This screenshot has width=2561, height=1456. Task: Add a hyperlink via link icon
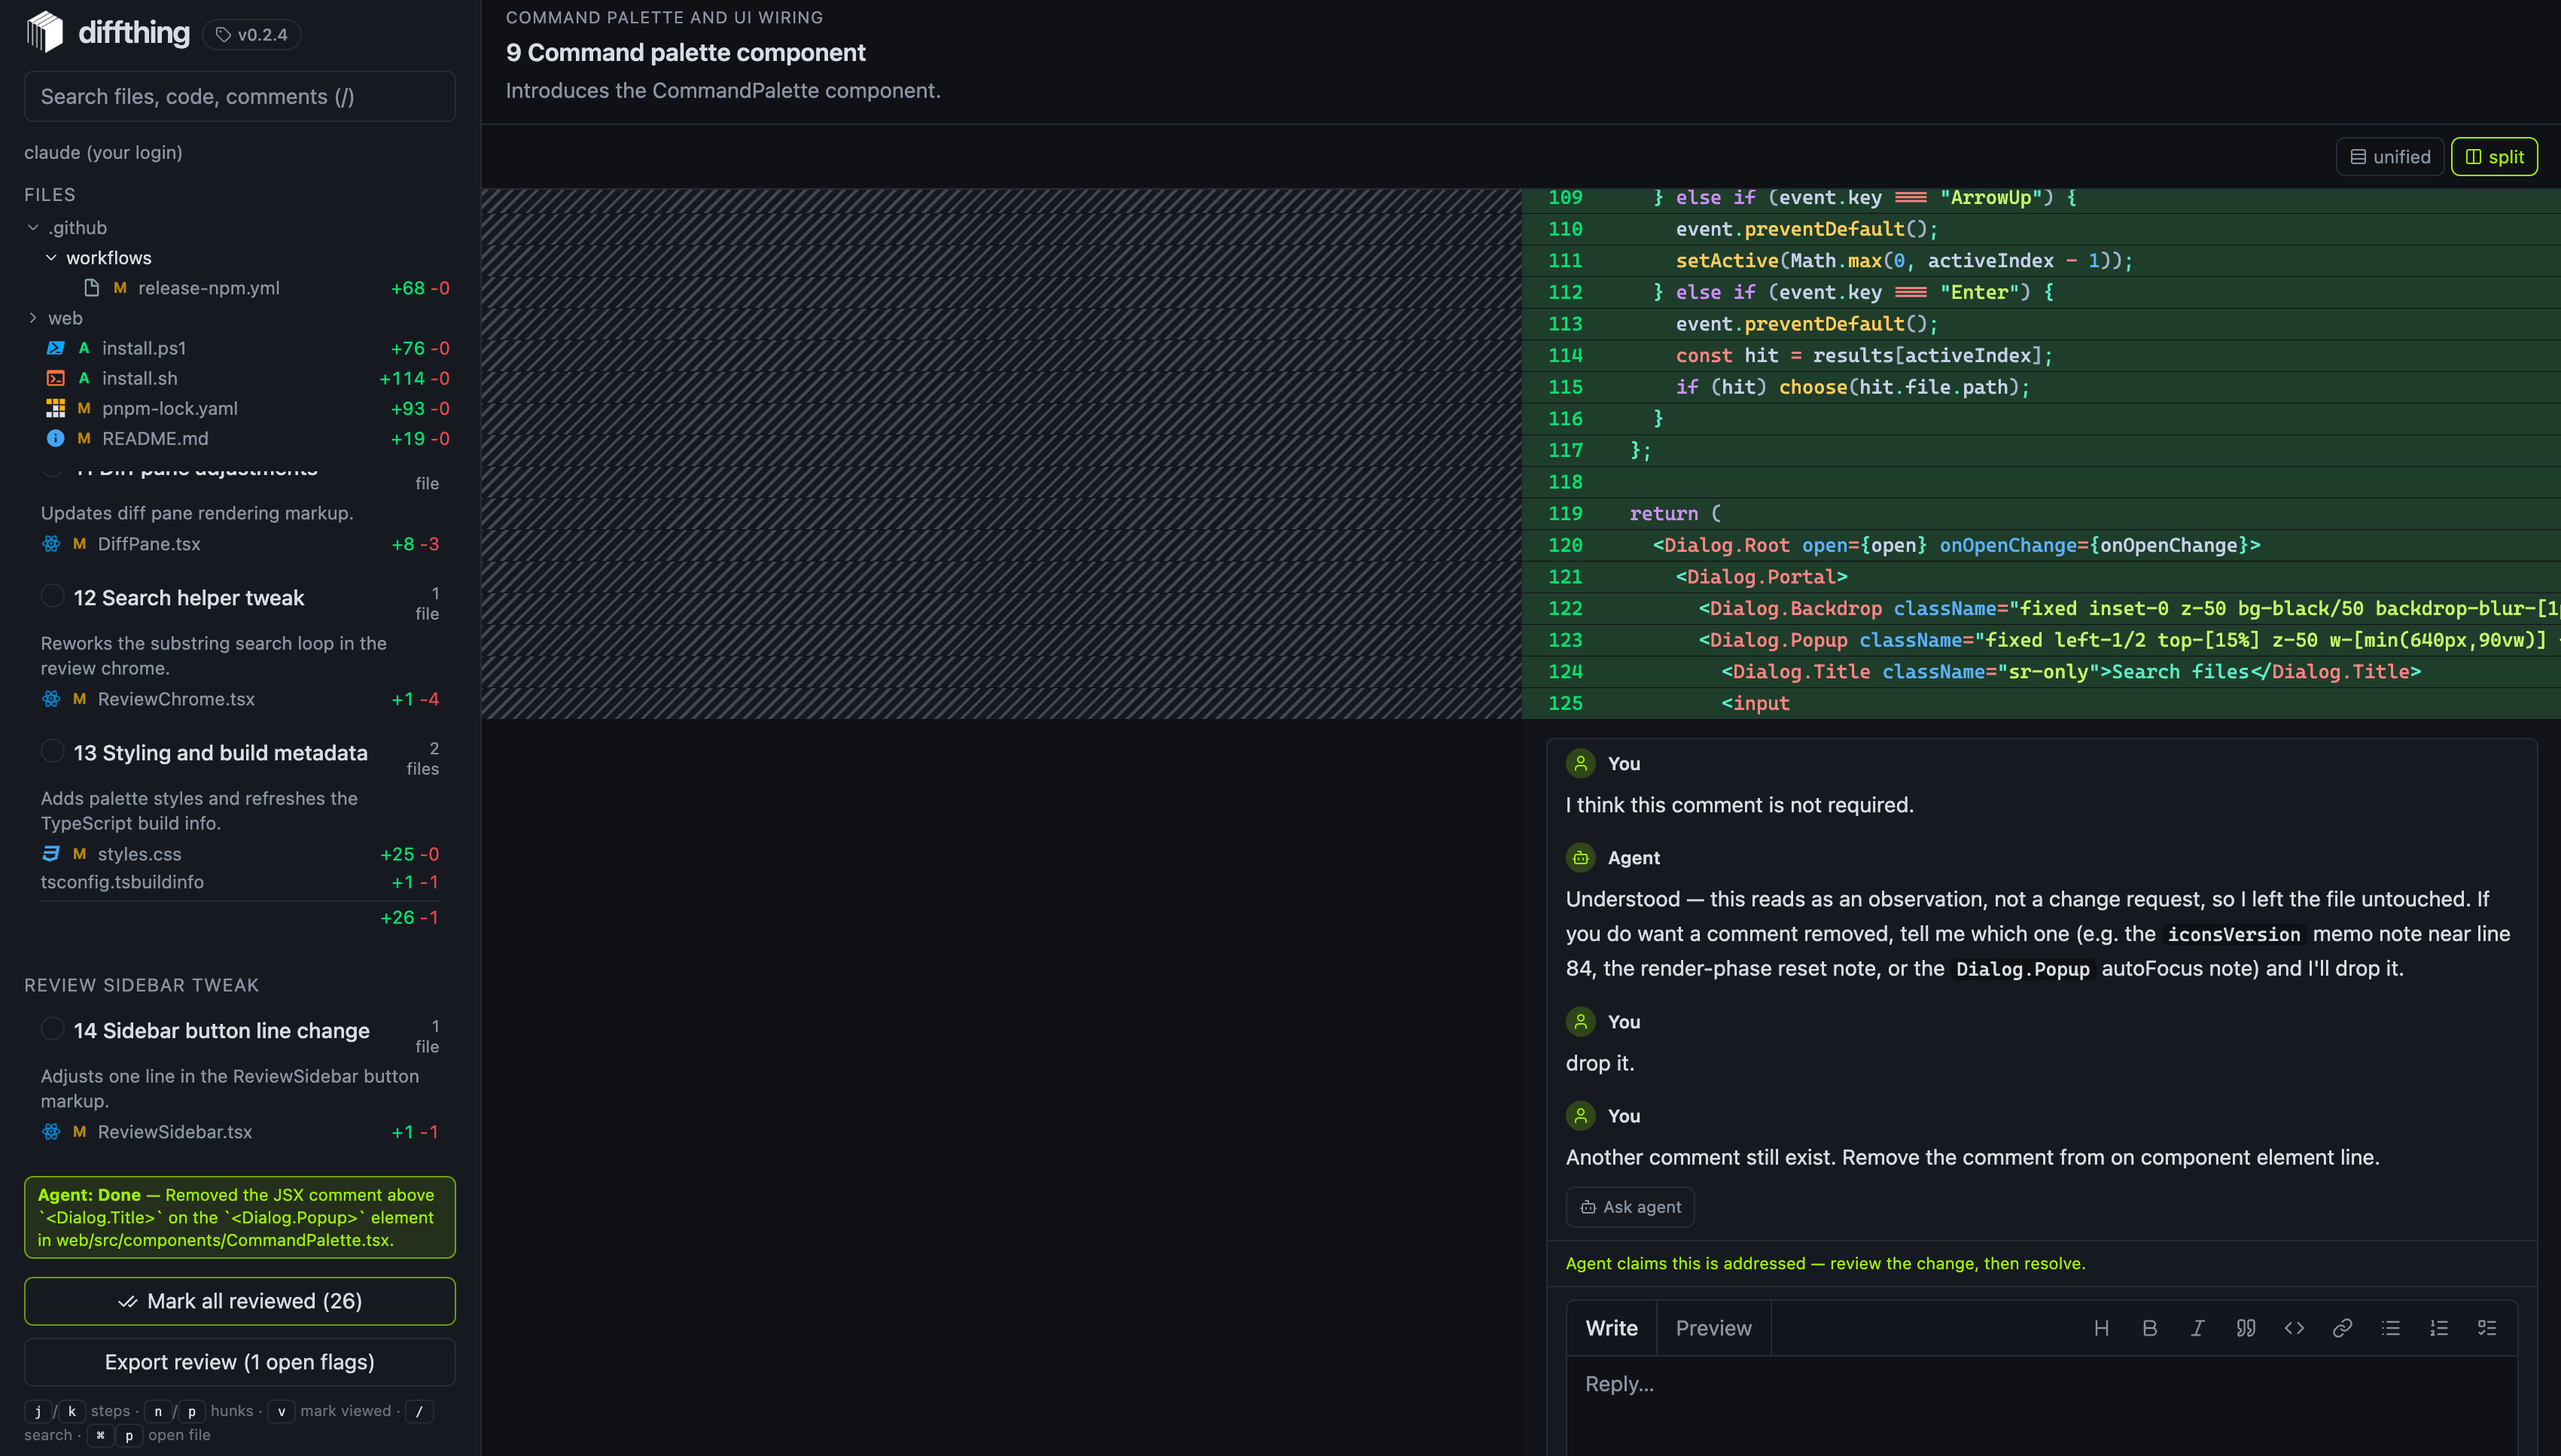pos(2342,1328)
